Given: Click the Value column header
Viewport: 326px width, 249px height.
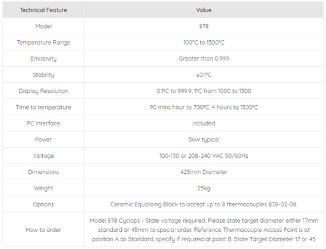Looking at the screenshot, I should pyautogui.click(x=204, y=10).
